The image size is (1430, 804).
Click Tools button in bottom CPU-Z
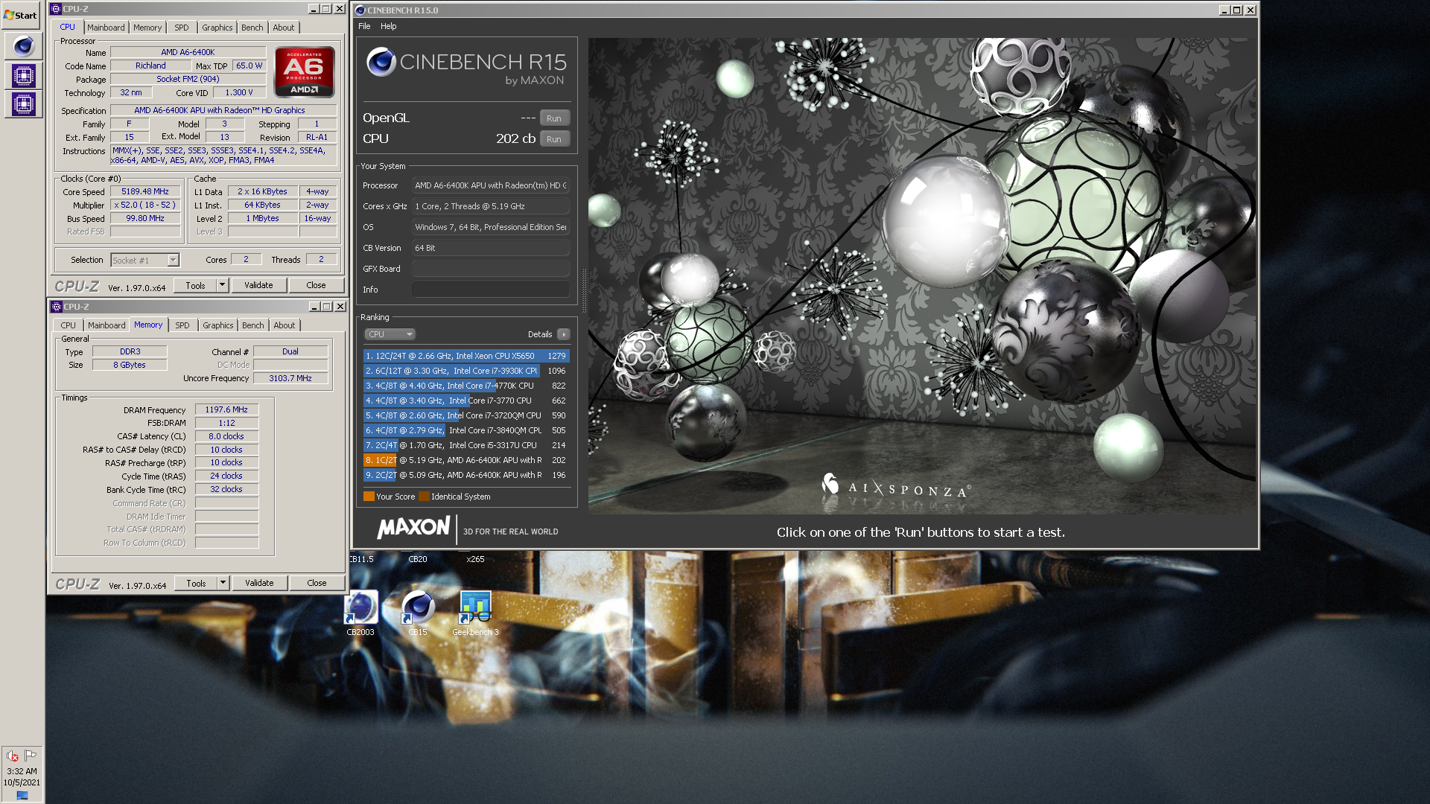coord(197,583)
